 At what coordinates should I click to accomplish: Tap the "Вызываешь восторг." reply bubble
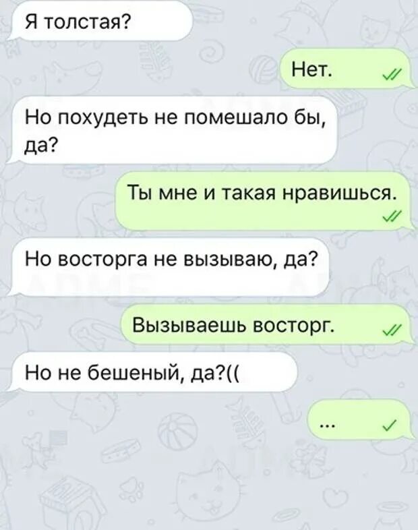[x=266, y=324]
